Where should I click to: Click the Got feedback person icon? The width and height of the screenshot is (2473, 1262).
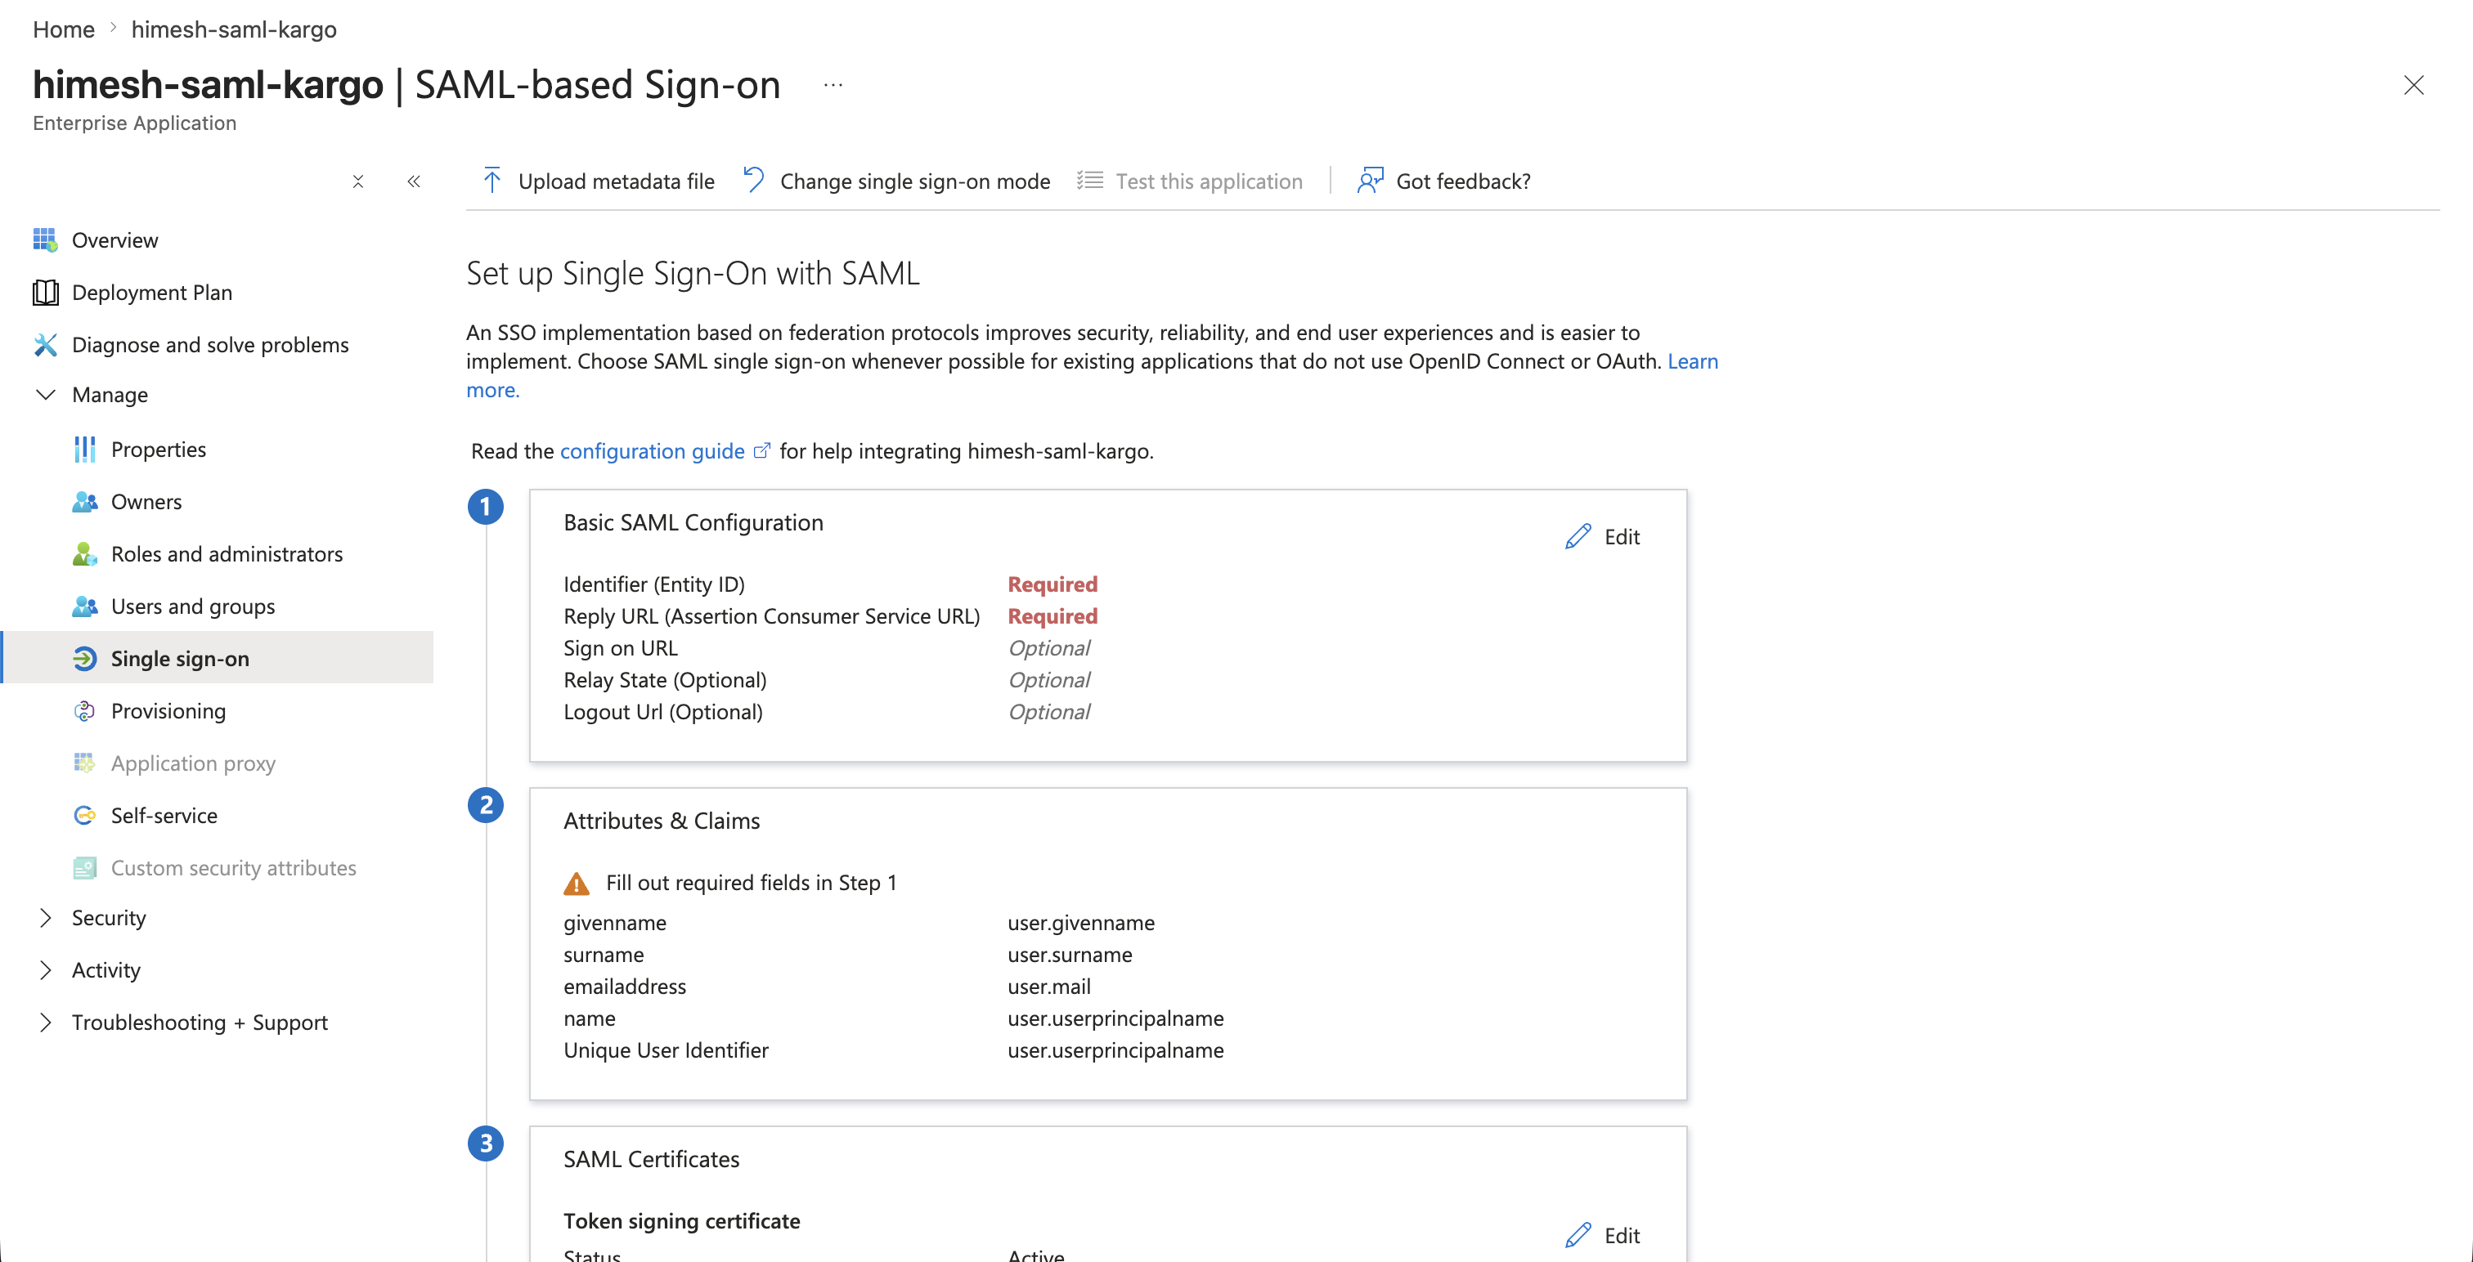click(1370, 181)
